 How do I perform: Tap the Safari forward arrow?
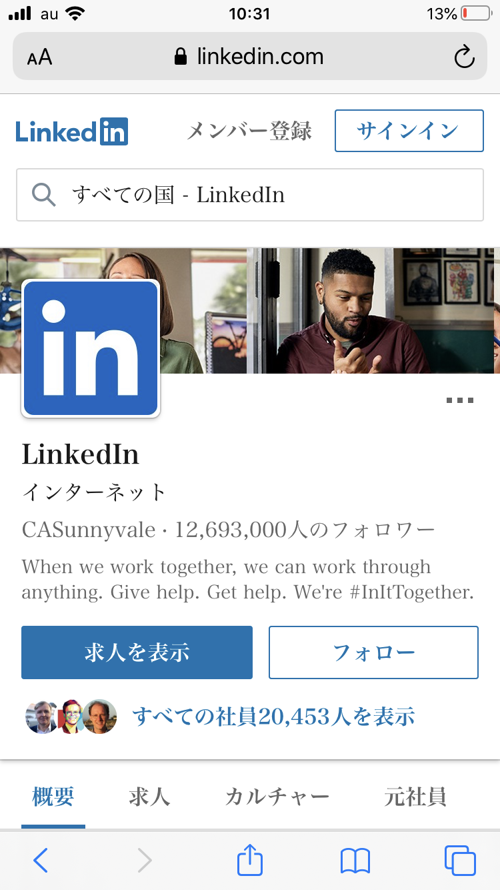[144, 860]
